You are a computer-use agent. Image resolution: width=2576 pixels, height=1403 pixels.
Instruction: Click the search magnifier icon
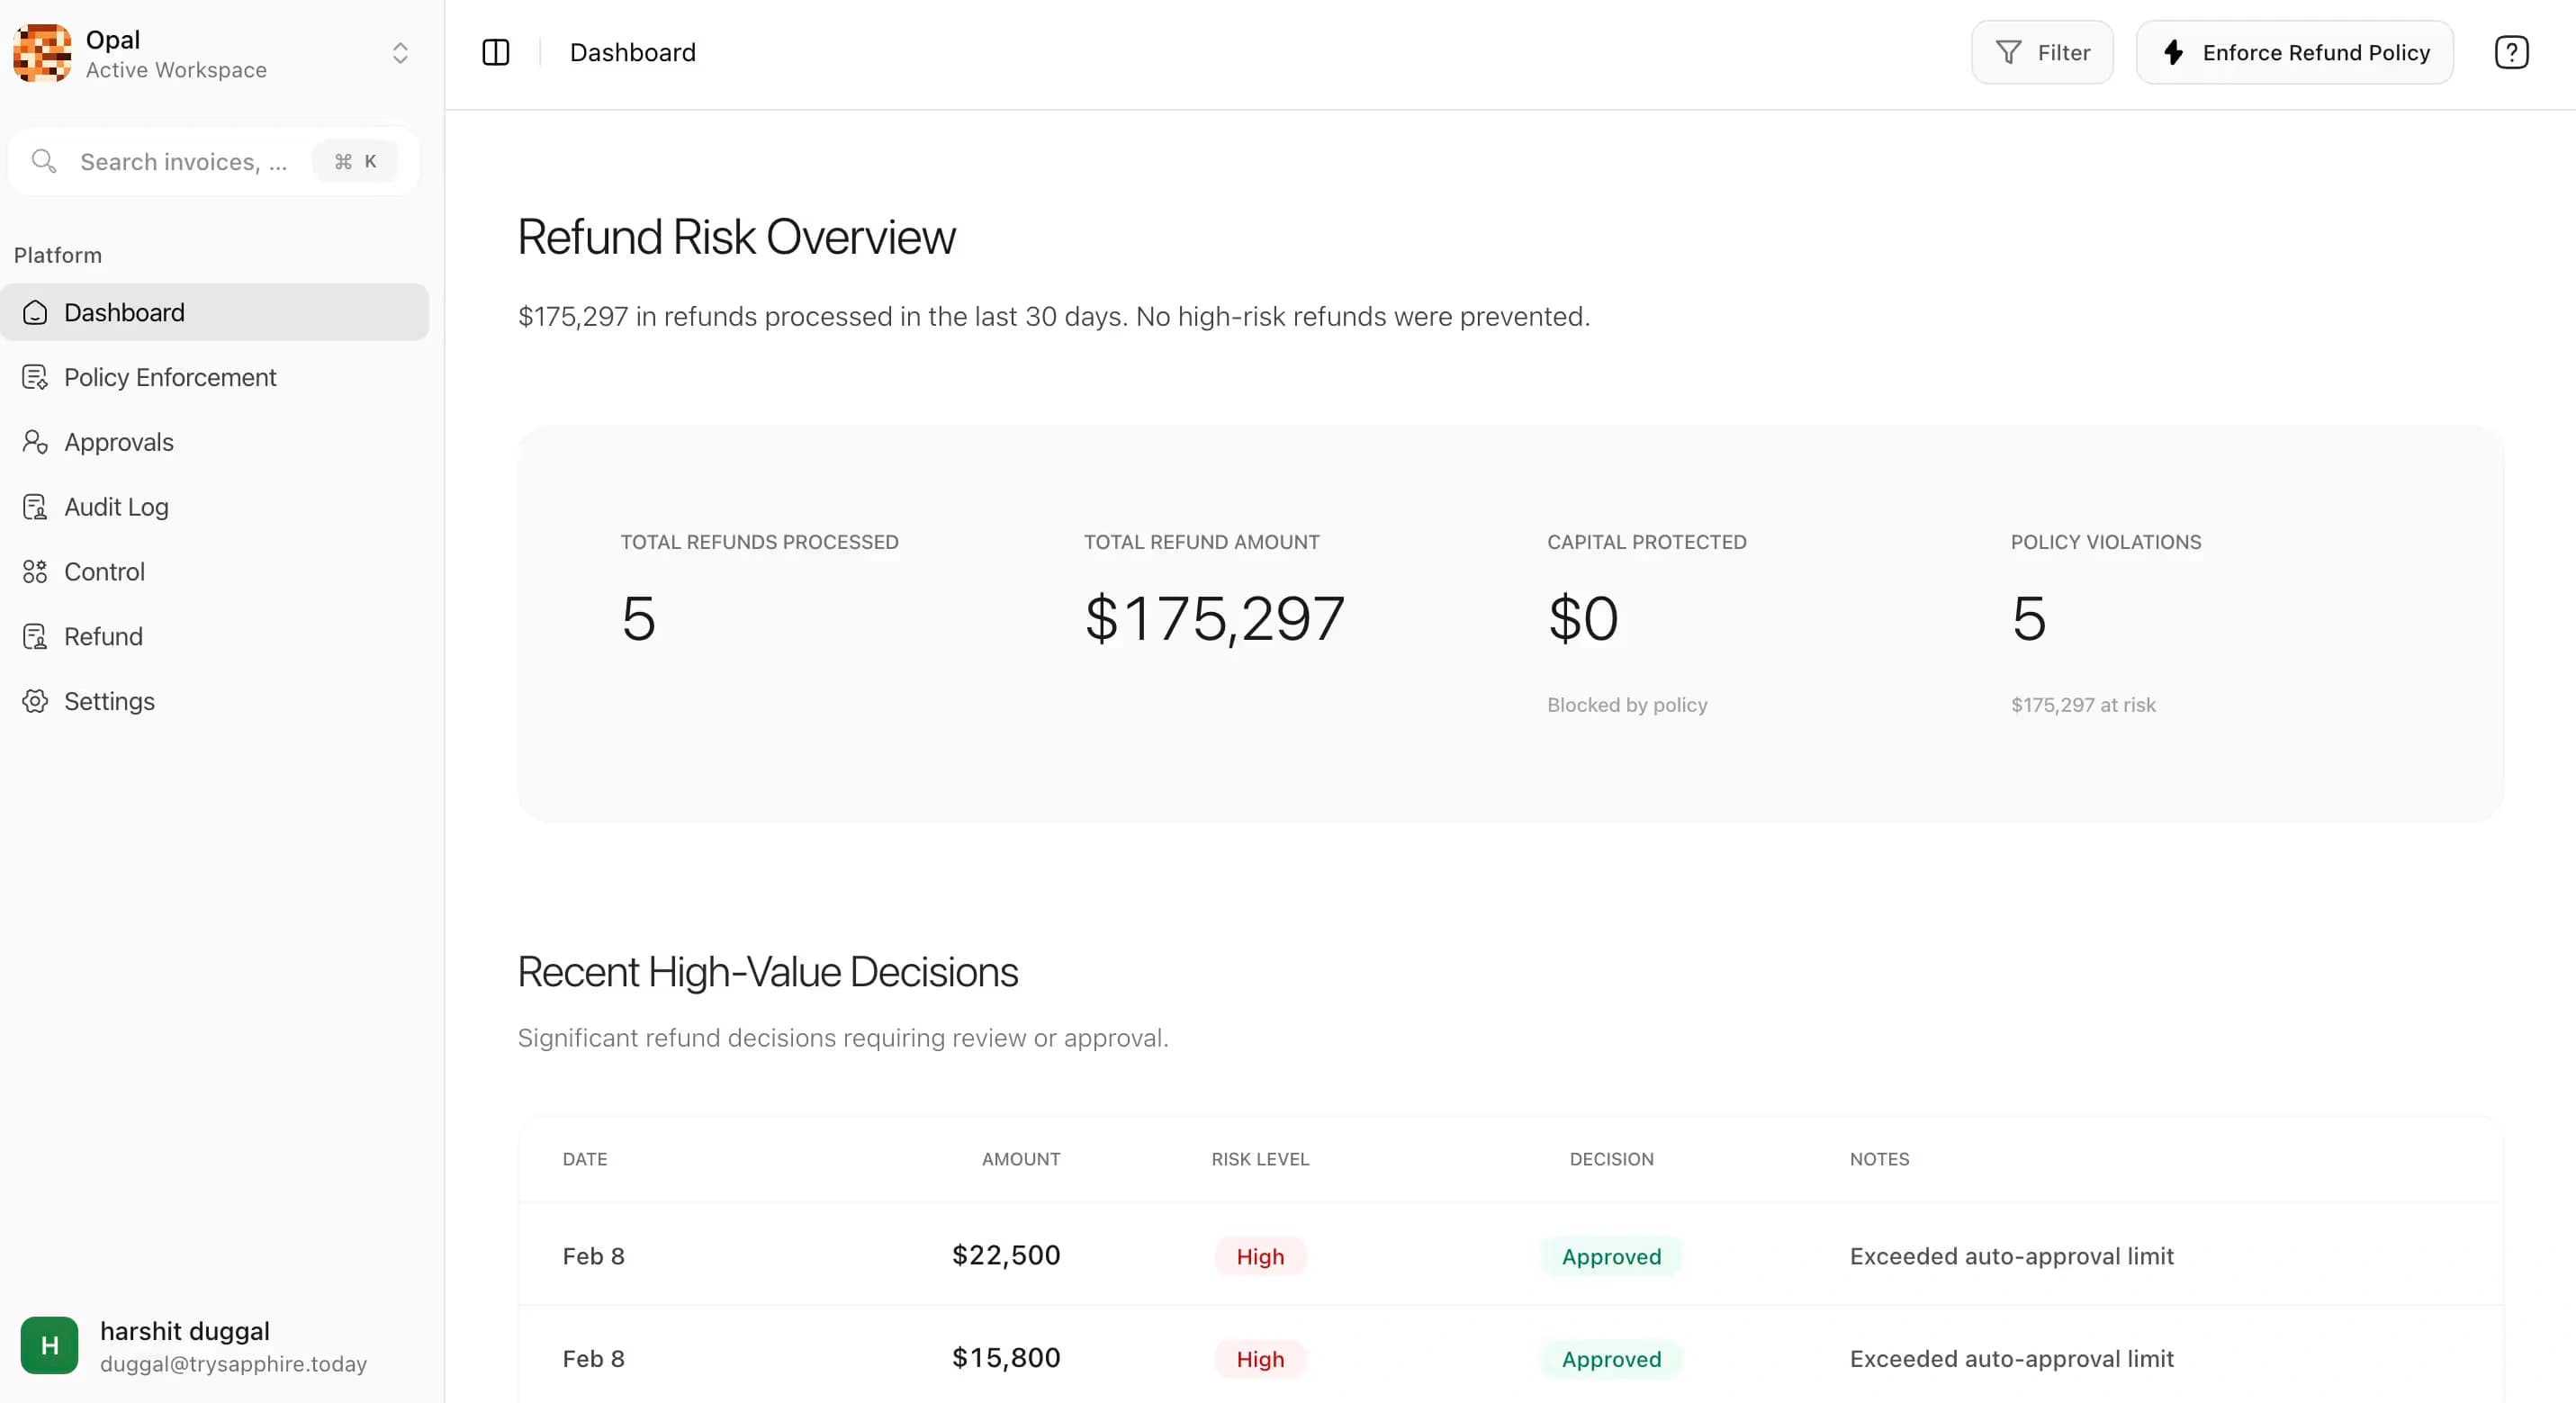point(43,160)
